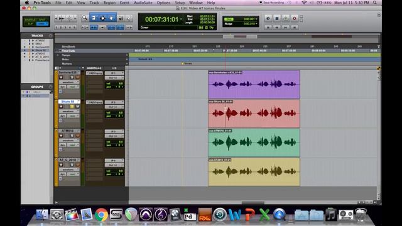Enable Spot edit mode
402x226 pixels.
[42, 19]
